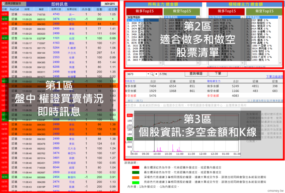Click warrant number 715735 in first row
285x193 pixels.
(41, 14)
